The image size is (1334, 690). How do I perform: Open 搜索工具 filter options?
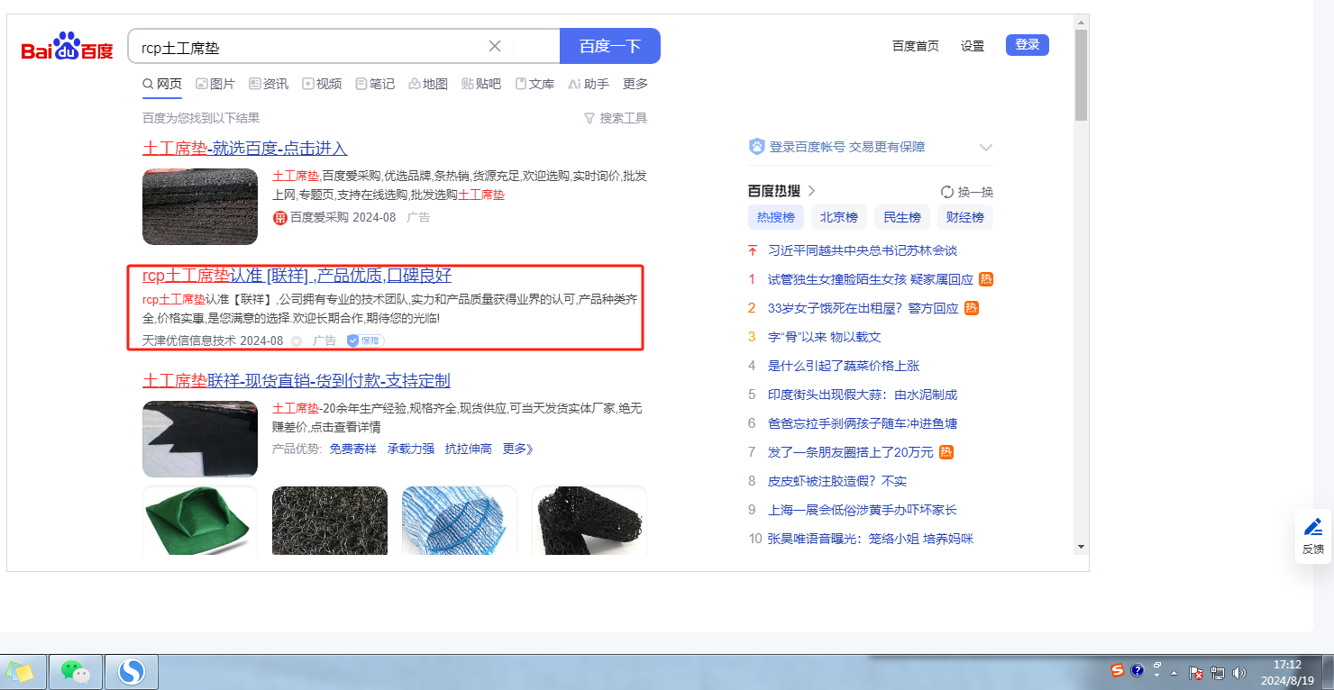[616, 118]
